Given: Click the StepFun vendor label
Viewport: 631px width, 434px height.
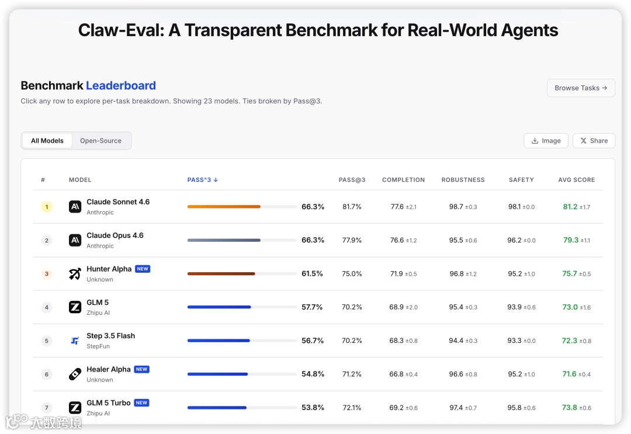Looking at the screenshot, I should [x=98, y=346].
